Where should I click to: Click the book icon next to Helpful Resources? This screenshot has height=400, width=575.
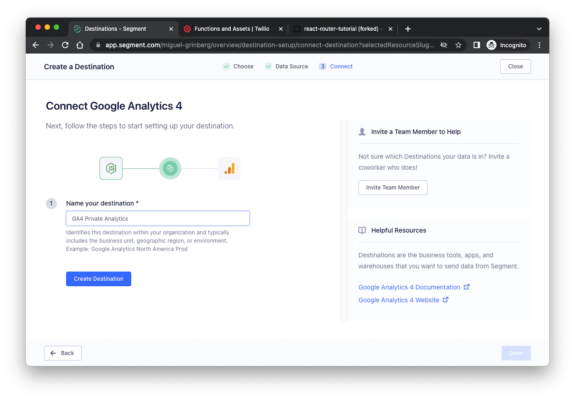coord(362,230)
